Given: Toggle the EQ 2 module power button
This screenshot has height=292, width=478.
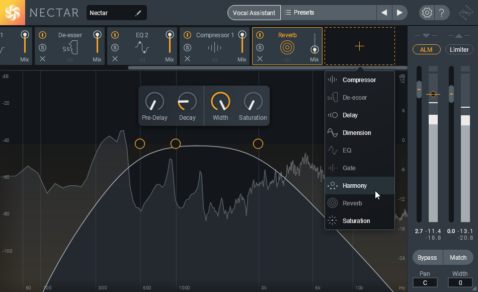Looking at the screenshot, I should pyautogui.click(x=115, y=35).
